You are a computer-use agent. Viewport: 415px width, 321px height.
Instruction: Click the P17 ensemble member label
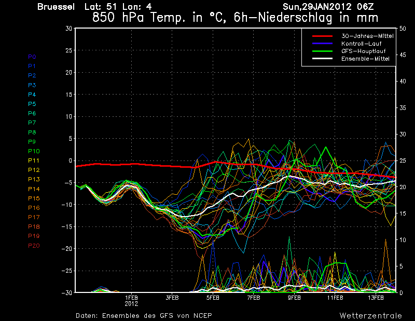click(x=33, y=217)
